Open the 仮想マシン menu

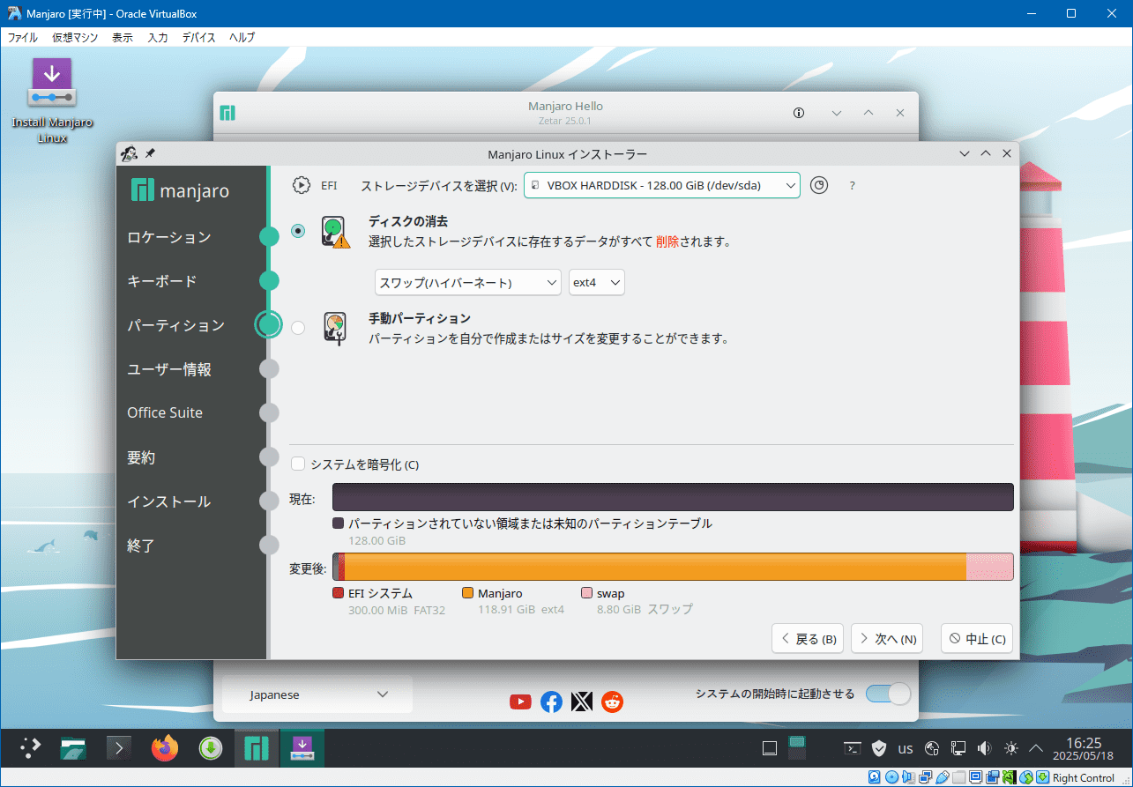(x=75, y=37)
